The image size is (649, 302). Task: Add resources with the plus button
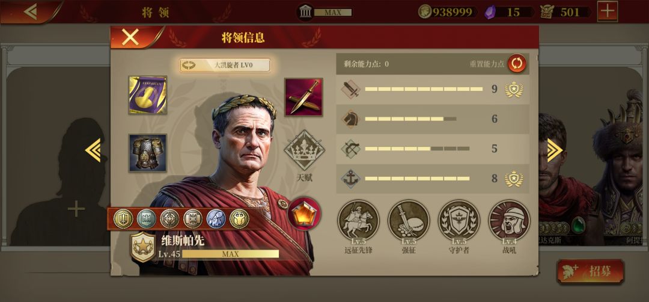coord(608,11)
